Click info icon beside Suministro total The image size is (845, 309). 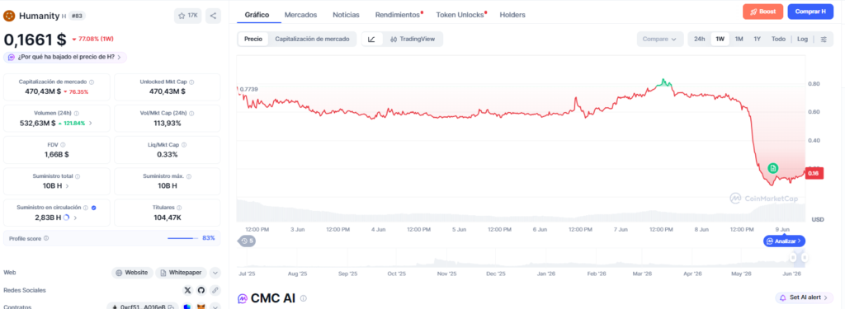point(77,176)
